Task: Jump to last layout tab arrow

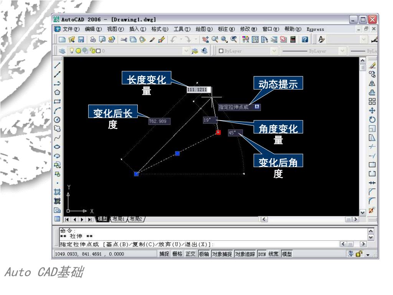Action: tap(89, 219)
